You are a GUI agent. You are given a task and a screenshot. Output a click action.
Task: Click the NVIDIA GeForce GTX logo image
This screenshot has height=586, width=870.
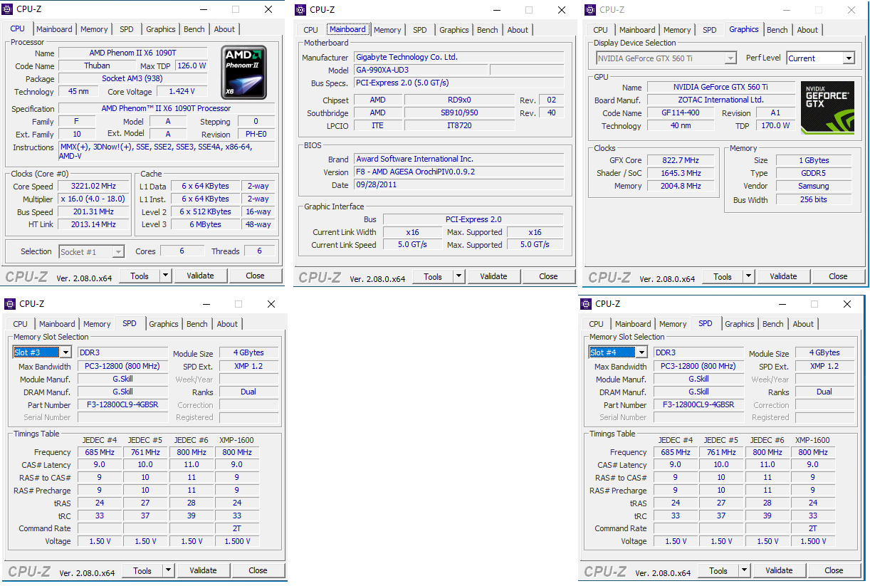point(827,108)
